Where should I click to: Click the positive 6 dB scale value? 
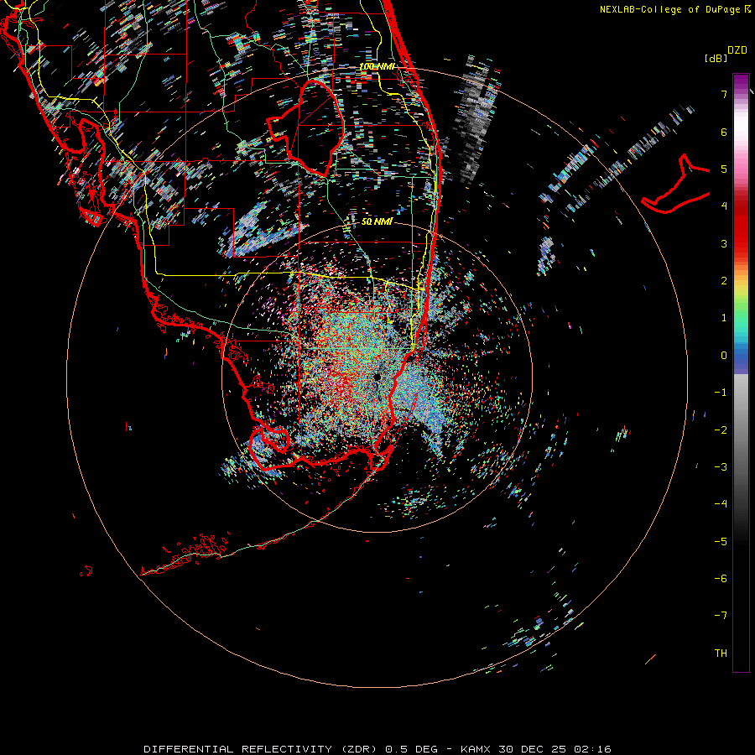724,132
